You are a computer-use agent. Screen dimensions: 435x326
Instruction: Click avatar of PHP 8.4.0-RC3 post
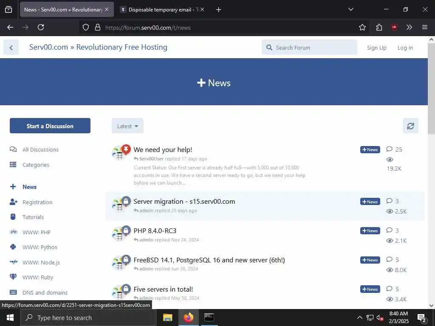pyautogui.click(x=119, y=234)
